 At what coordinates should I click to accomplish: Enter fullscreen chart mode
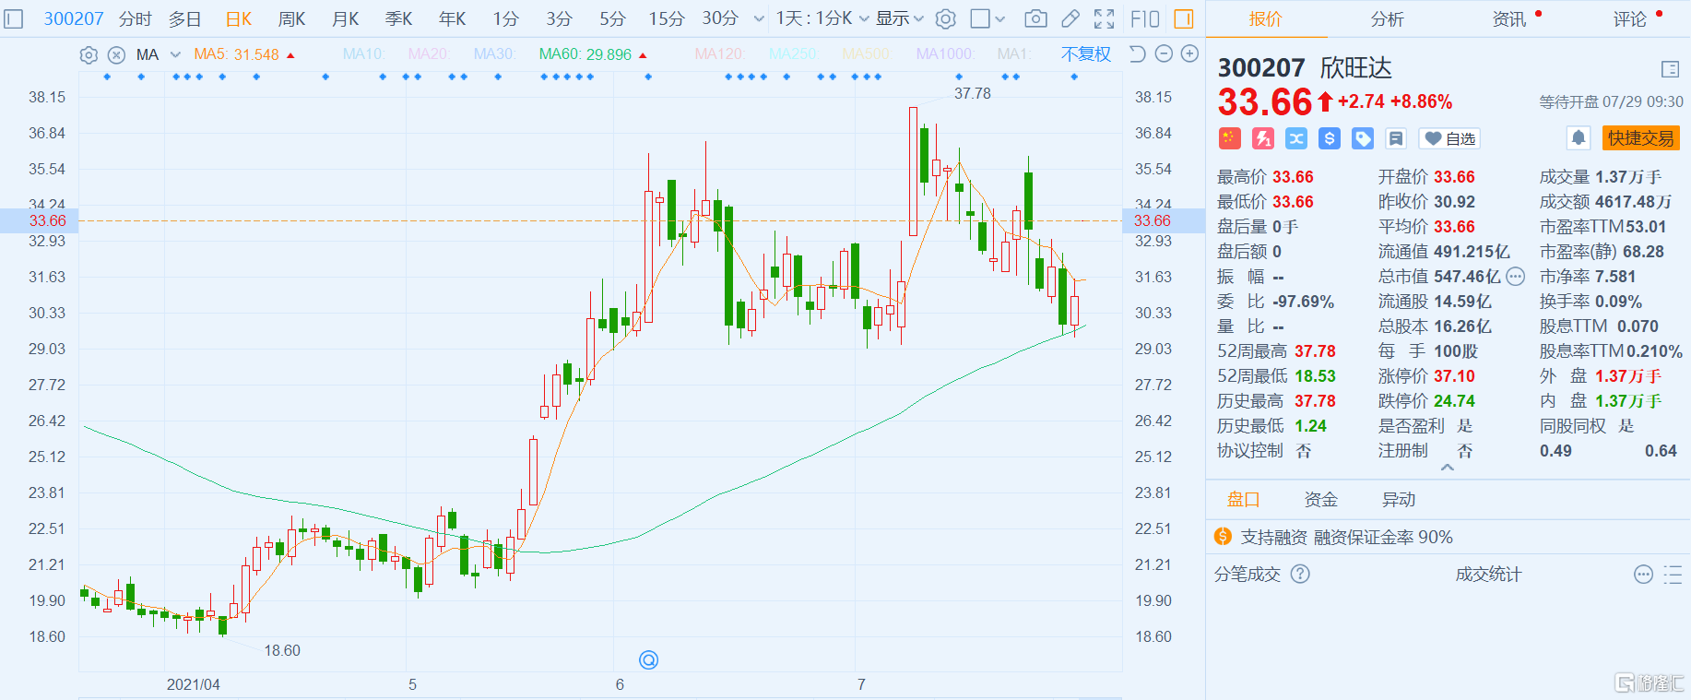1104,18
